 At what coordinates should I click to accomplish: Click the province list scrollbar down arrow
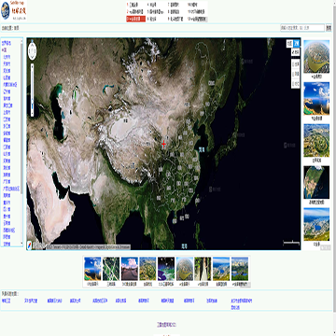click(21, 244)
